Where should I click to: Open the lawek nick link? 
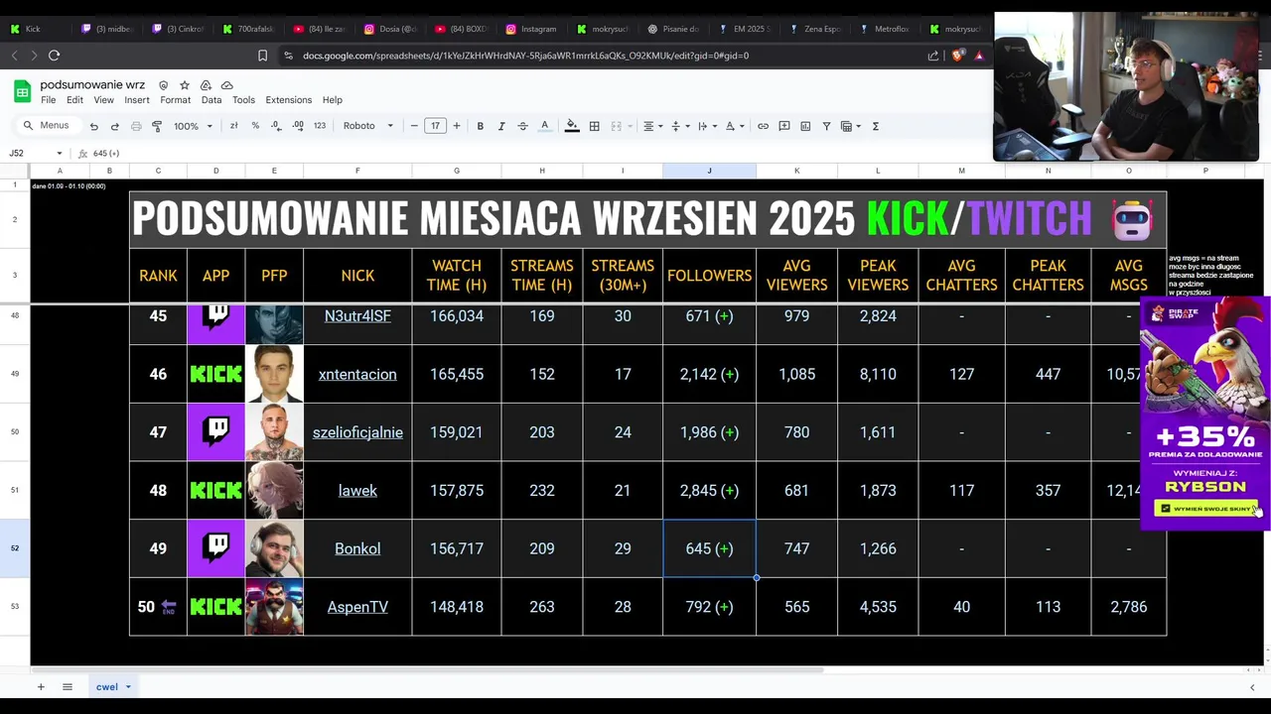(x=357, y=490)
